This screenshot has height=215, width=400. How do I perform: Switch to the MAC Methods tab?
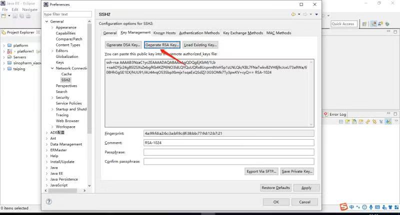coord(278,33)
